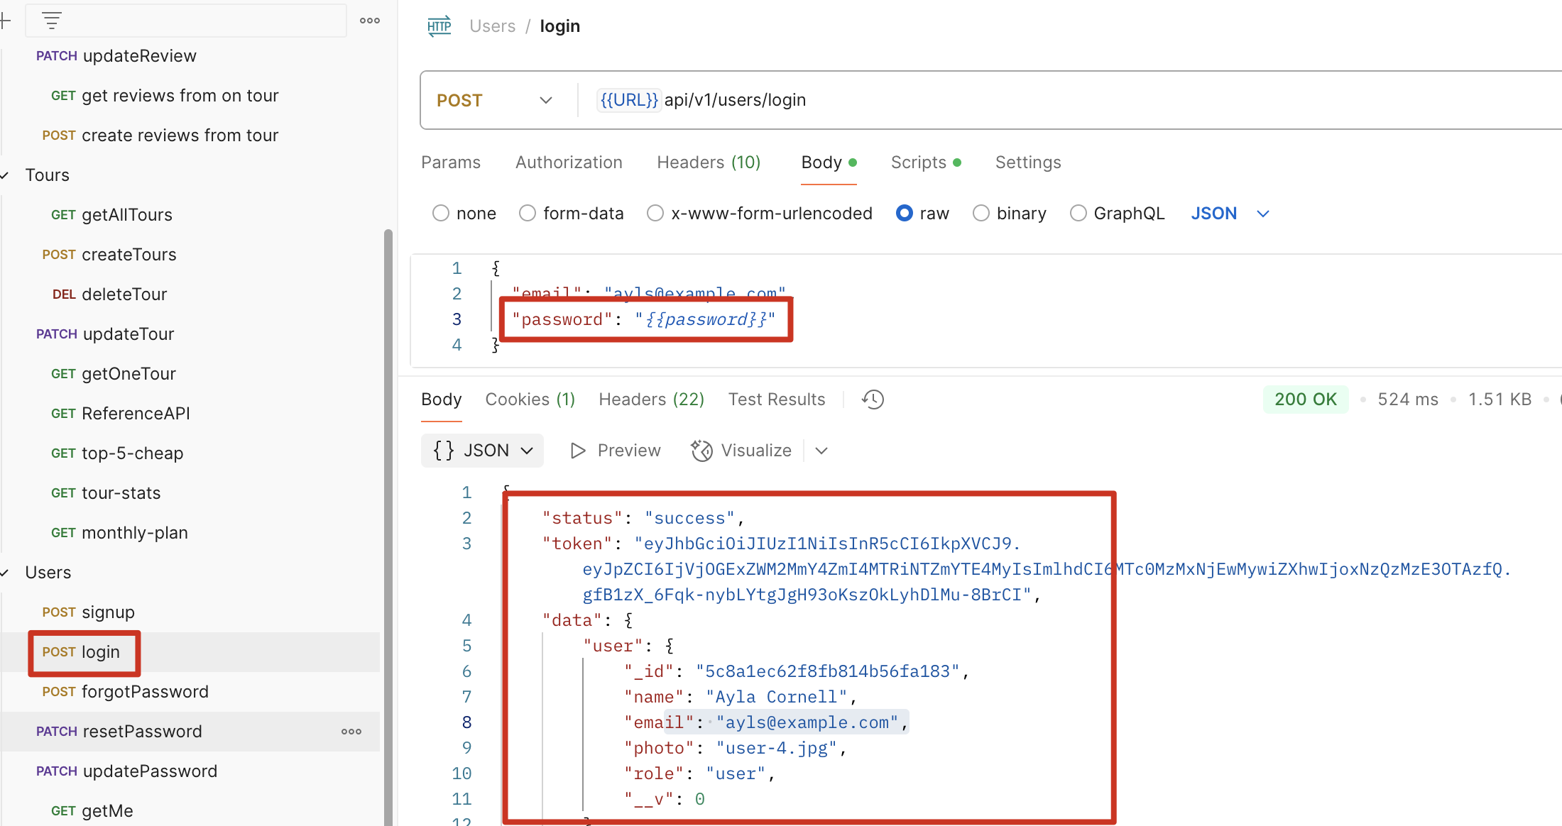Open the response history clock icon
The width and height of the screenshot is (1562, 826).
pos(873,400)
